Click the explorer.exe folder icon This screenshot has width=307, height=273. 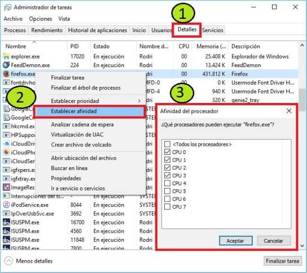point(6,57)
